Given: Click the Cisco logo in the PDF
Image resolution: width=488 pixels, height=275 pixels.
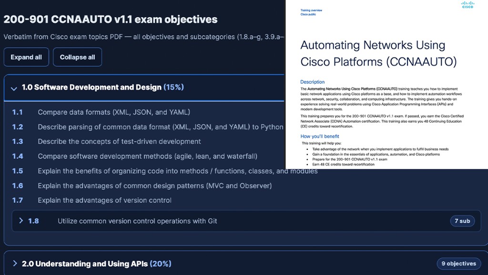Looking at the screenshot, I should pos(468,5).
